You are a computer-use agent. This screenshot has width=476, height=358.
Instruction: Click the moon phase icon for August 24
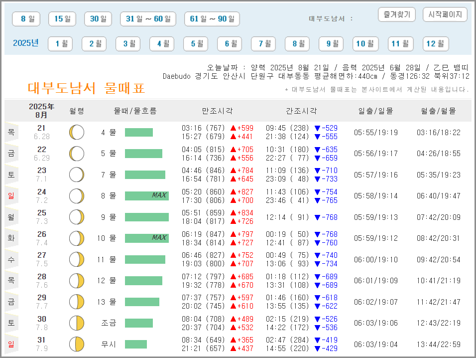click(76, 195)
